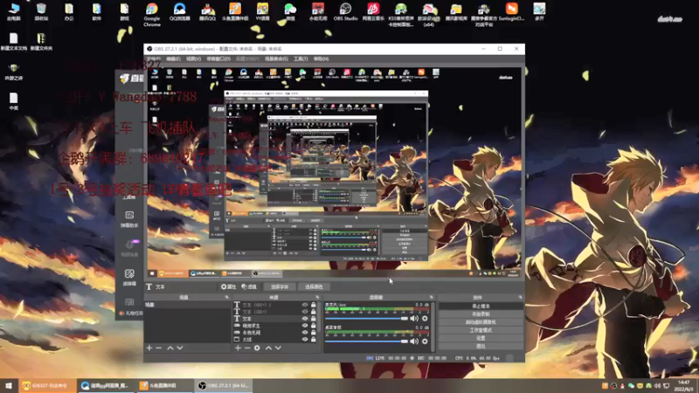The height and width of the screenshot is (393, 699).
Task: Open the 停靠窗口(D) menu in OBS
Action: [x=218, y=59]
